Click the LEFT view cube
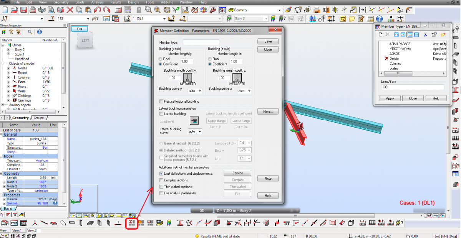Image resolution: width=461 pixels, height=238 pixels. coord(85,41)
